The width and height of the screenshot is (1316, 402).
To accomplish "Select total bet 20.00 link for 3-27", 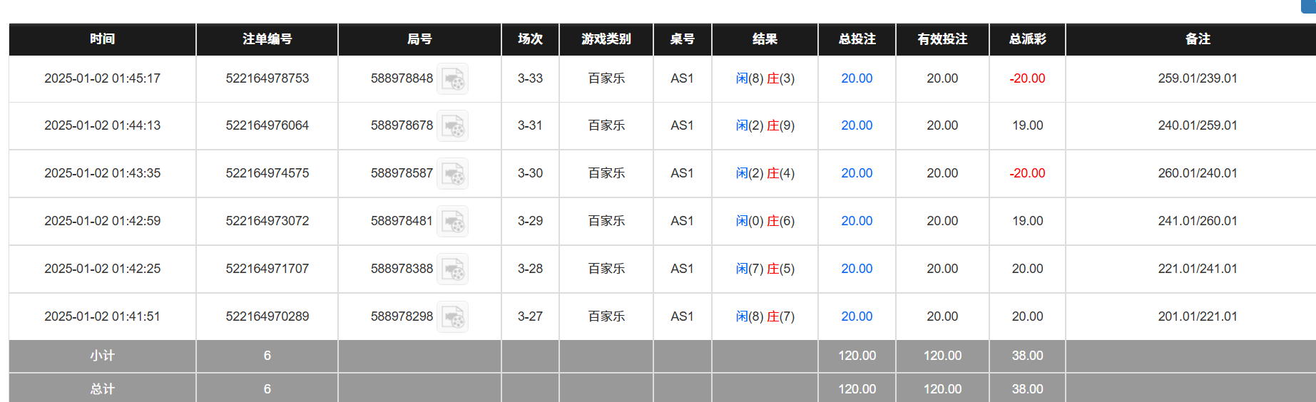I will point(856,316).
